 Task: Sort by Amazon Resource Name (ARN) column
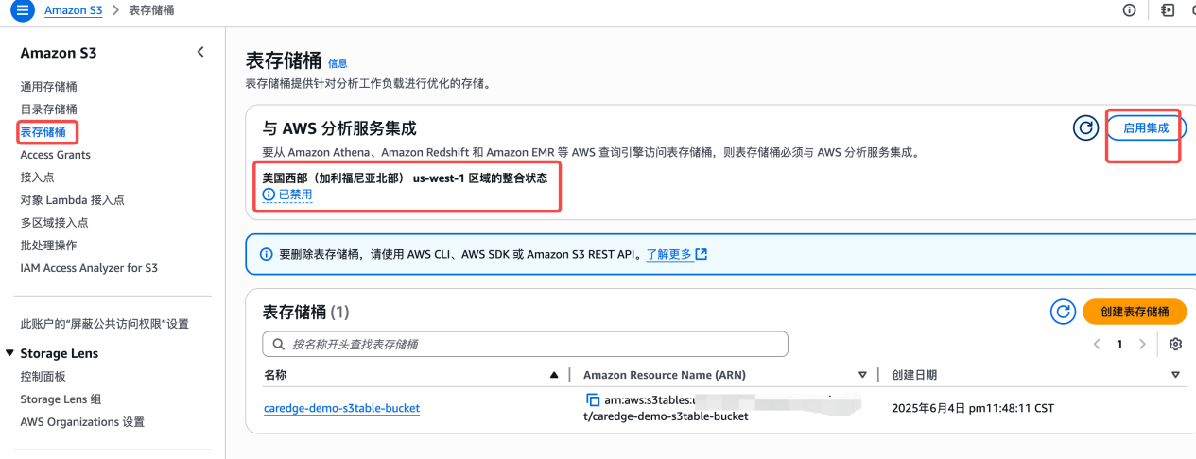(862, 375)
